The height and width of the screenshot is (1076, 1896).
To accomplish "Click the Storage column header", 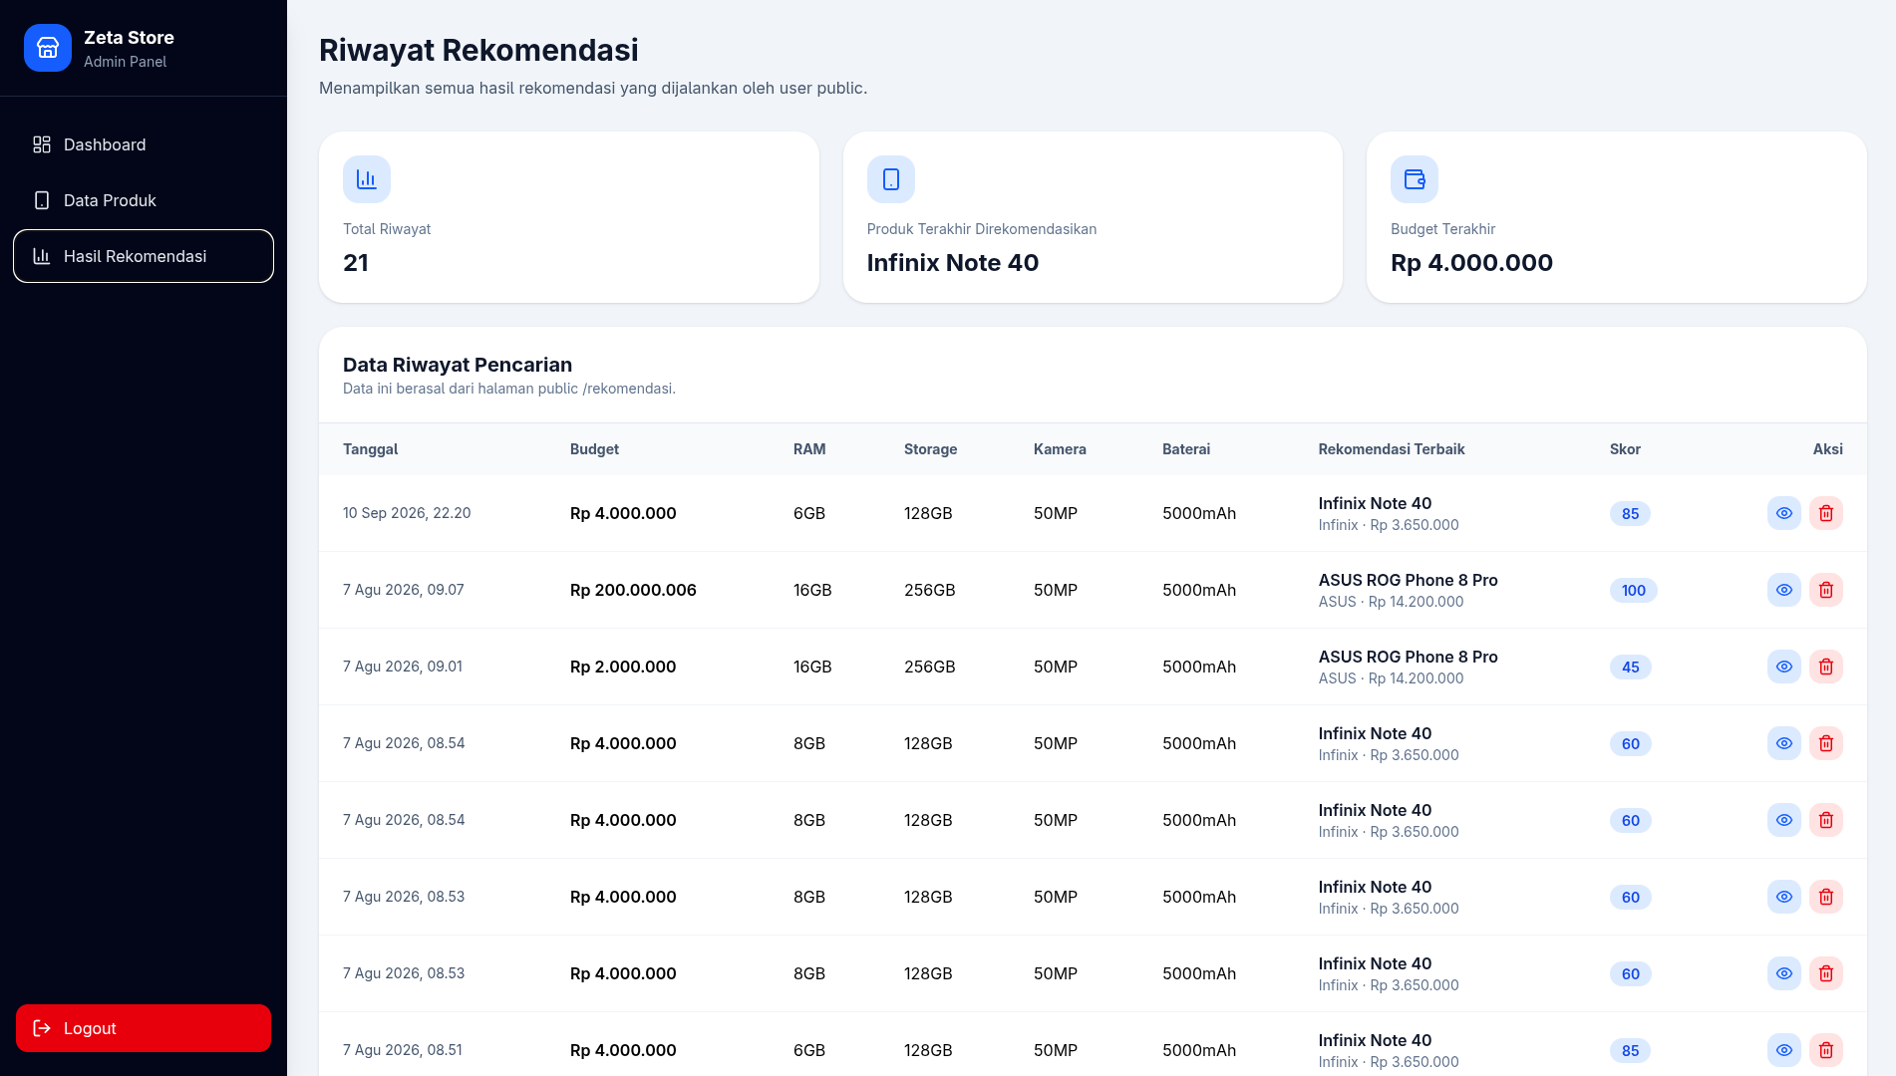I will (930, 449).
